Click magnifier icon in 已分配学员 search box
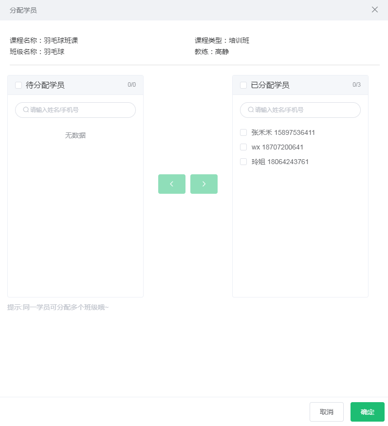388x426 pixels. [x=251, y=110]
